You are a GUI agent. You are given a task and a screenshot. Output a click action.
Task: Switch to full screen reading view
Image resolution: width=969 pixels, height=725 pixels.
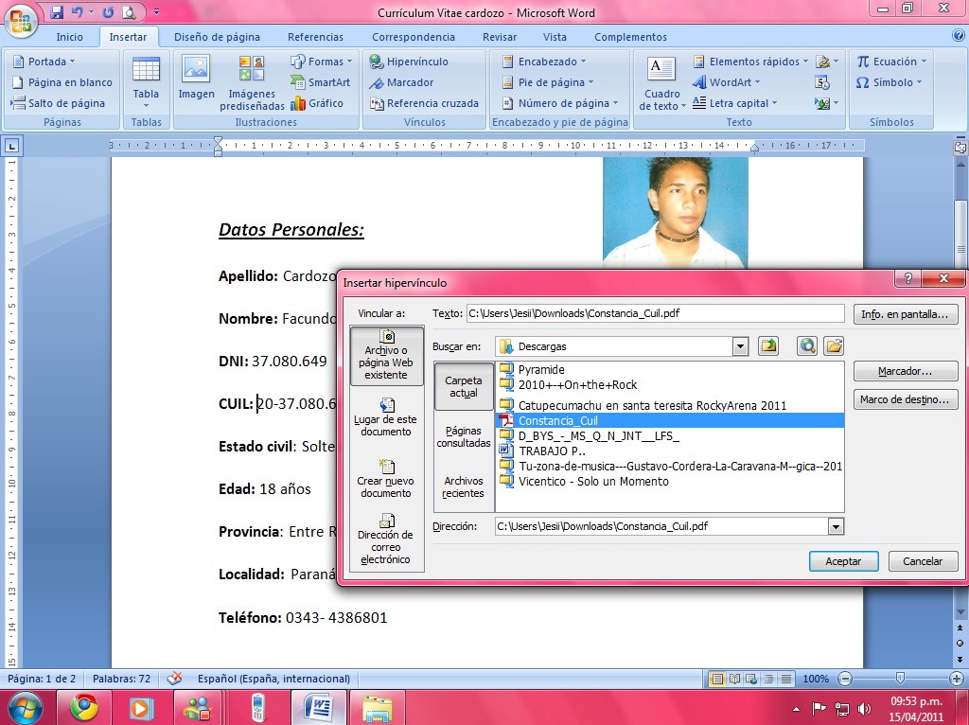[734, 679]
